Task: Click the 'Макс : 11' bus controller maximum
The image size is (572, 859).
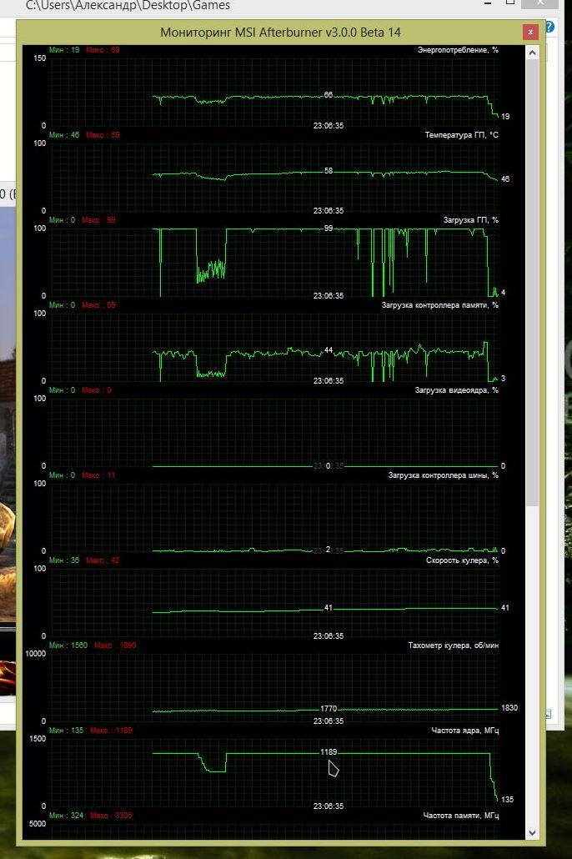Action: tap(98, 475)
